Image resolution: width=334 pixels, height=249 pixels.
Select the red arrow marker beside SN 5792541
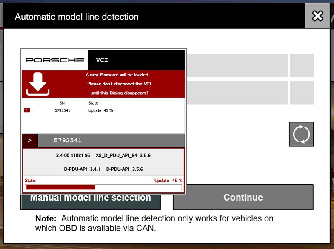click(27, 110)
